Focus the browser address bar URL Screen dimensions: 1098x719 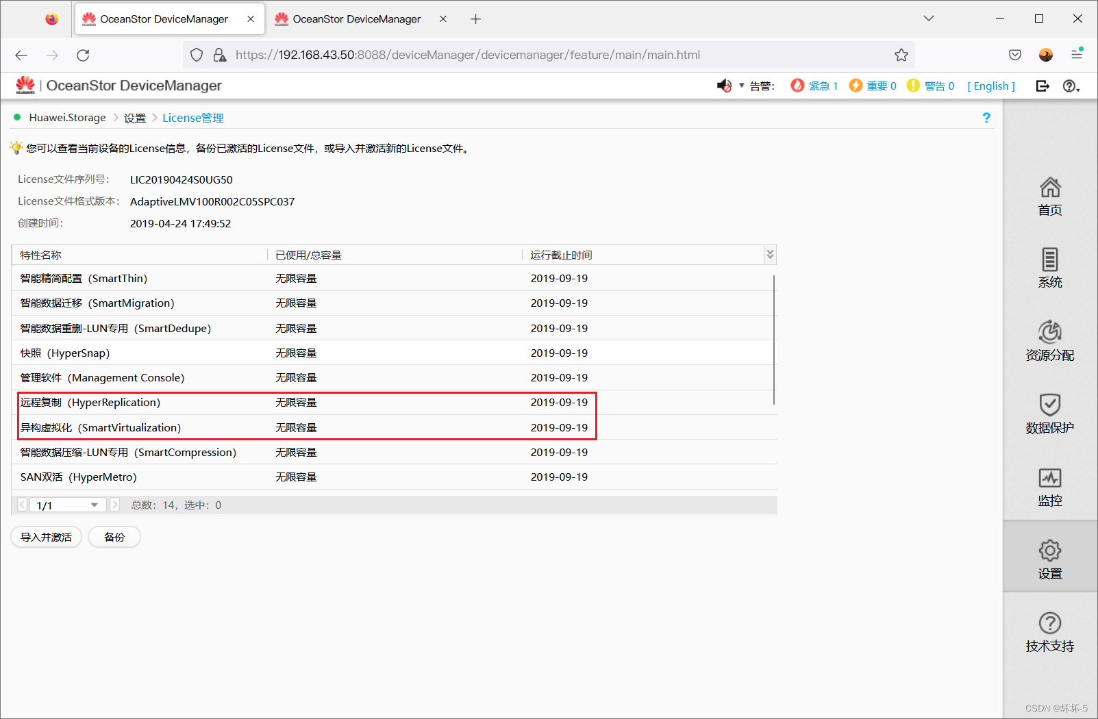tap(467, 55)
